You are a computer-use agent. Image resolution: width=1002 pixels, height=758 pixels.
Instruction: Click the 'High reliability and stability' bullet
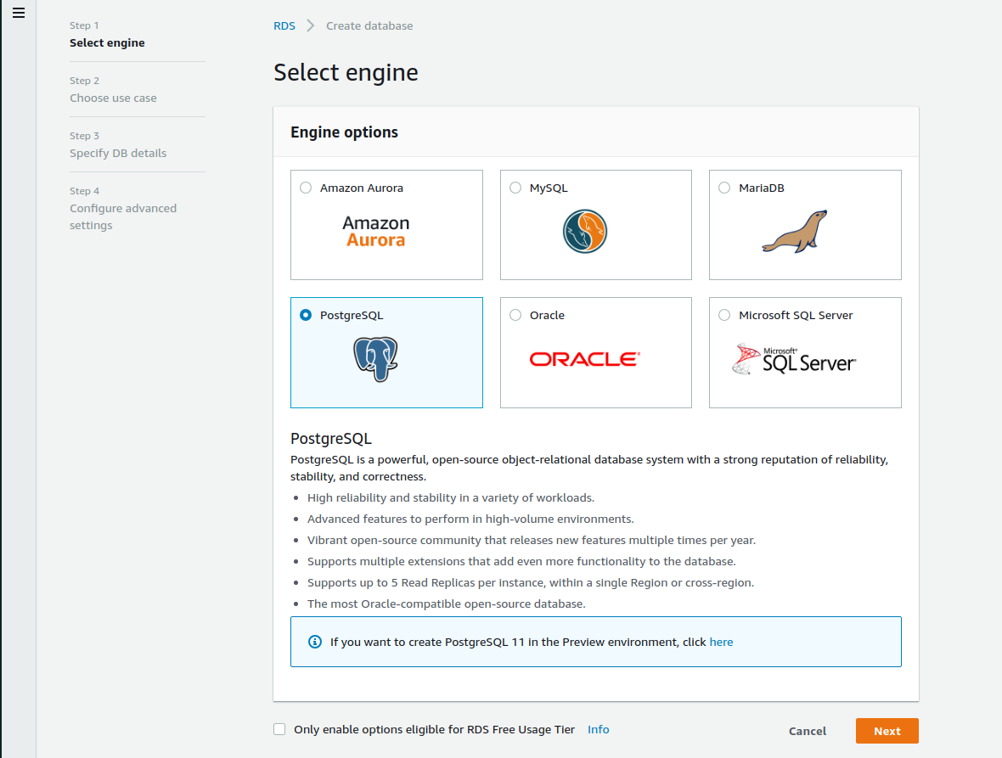coord(451,497)
